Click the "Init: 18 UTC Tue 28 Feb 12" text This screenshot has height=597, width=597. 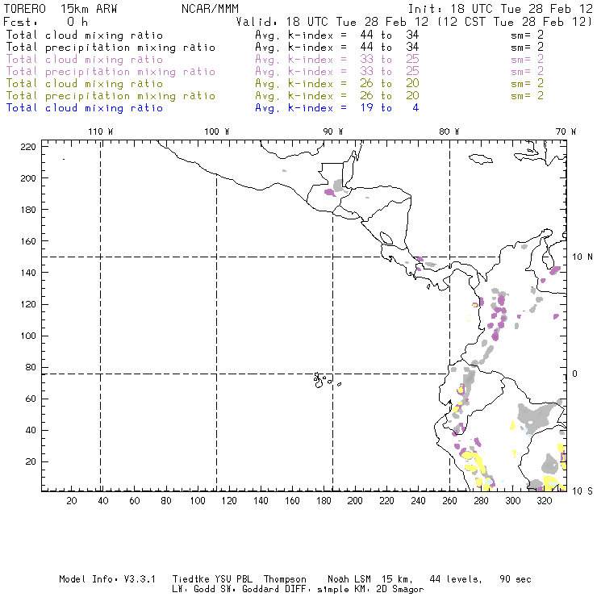500,9
